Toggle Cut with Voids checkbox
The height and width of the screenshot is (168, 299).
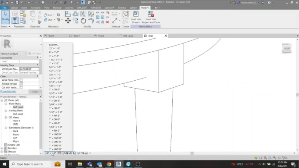(22, 88)
